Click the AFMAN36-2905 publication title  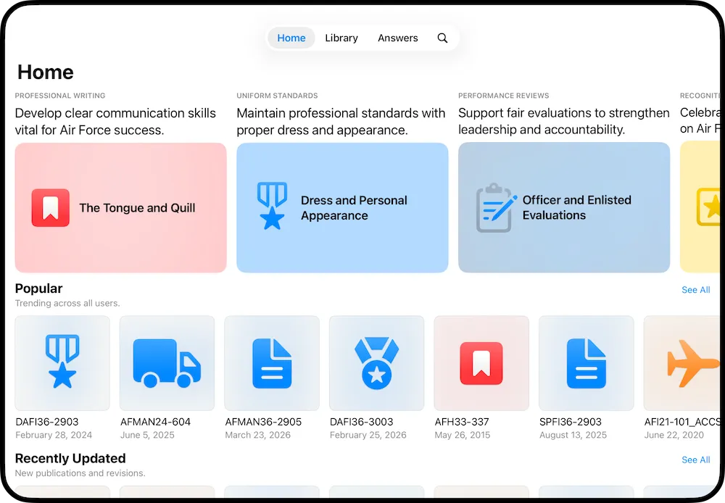(x=263, y=422)
